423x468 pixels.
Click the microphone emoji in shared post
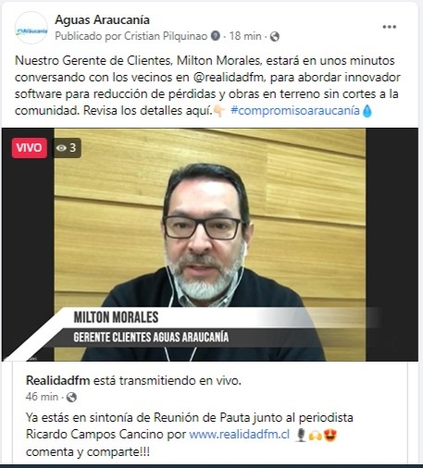point(301,435)
